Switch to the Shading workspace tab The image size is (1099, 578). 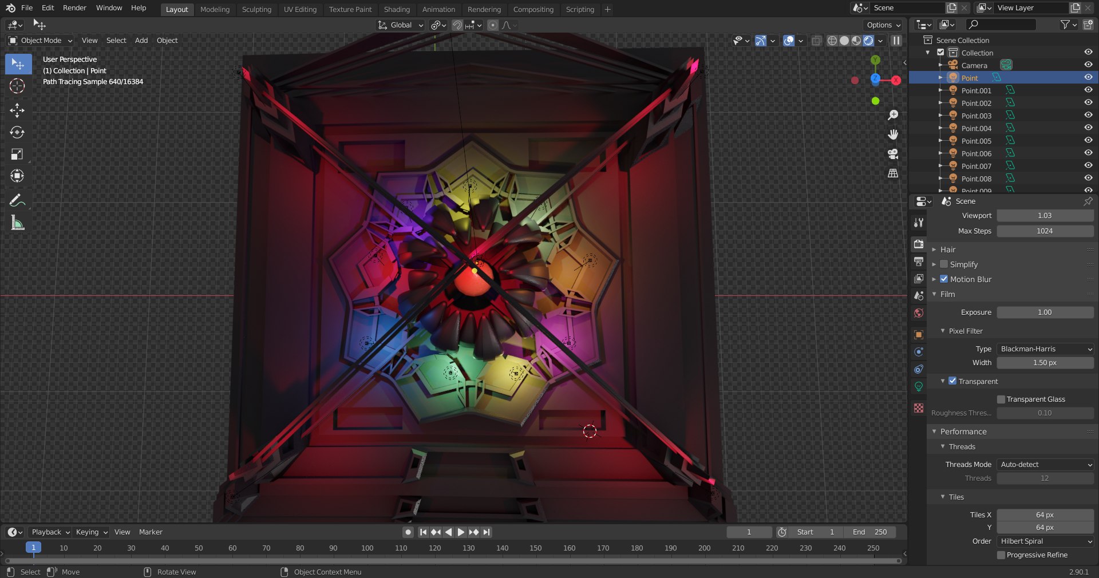click(x=397, y=9)
